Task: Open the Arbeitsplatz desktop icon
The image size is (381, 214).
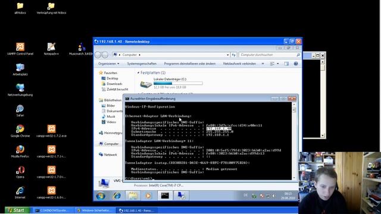Action: point(20,70)
